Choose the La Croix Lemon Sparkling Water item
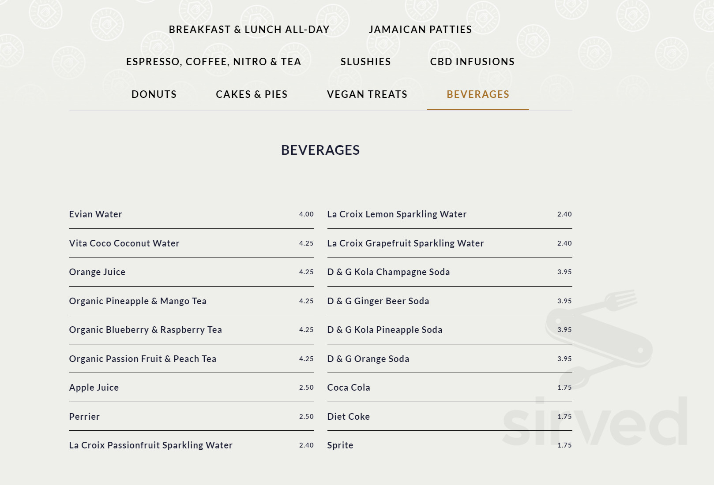The height and width of the screenshot is (485, 714). [396, 214]
